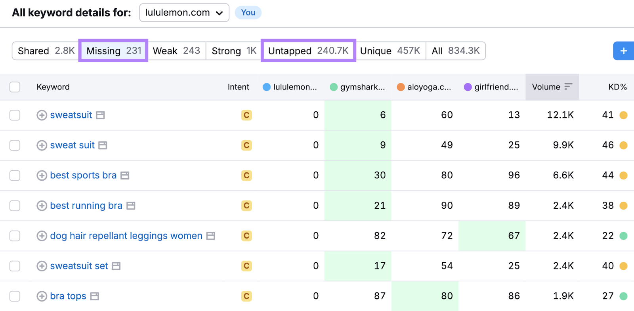Viewport: 634px width, 311px height.
Task: Click the purple girlfriend column color dot
Action: pyautogui.click(x=468, y=87)
